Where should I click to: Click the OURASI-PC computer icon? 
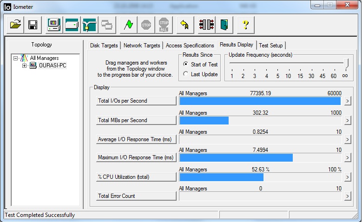(33, 65)
